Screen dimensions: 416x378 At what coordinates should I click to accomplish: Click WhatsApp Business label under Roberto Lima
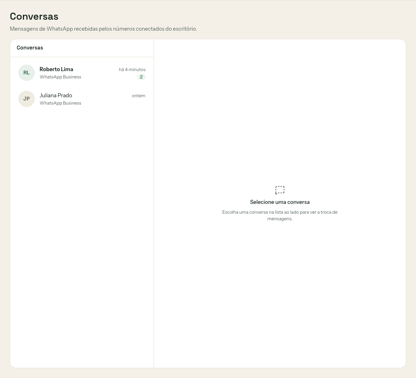pyautogui.click(x=60, y=77)
